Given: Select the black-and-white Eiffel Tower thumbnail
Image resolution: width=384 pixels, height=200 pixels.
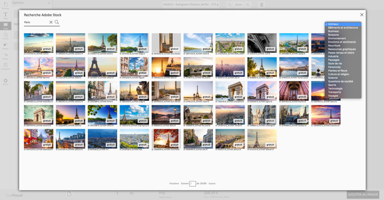Looking at the screenshot, I should tap(262, 43).
